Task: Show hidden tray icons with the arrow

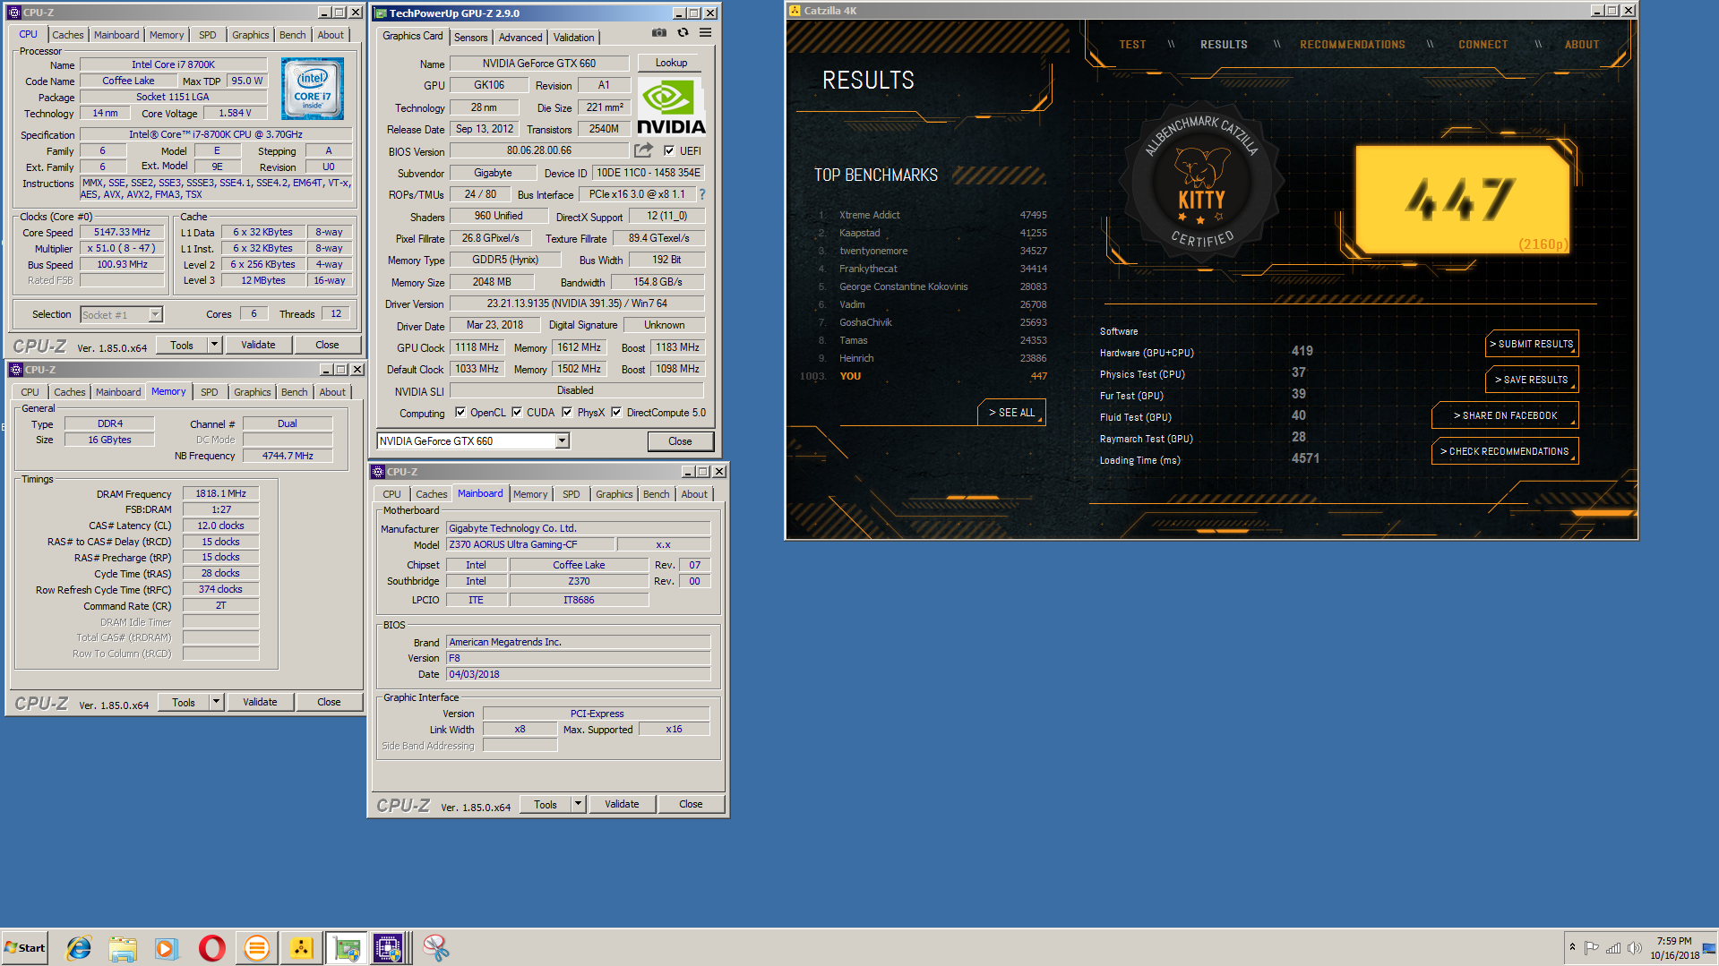Action: coord(1572,947)
